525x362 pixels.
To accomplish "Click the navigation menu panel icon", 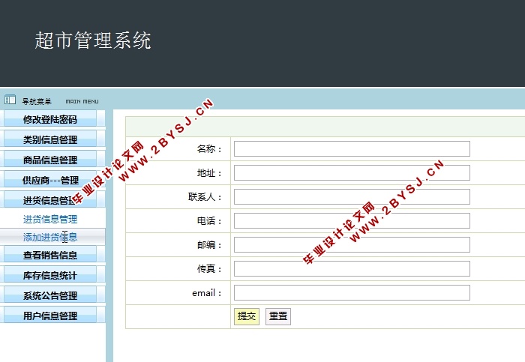I will click(10, 100).
